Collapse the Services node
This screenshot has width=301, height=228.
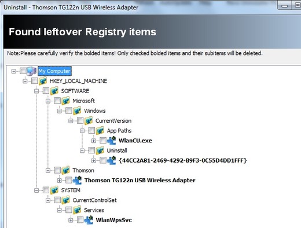coord(59,211)
